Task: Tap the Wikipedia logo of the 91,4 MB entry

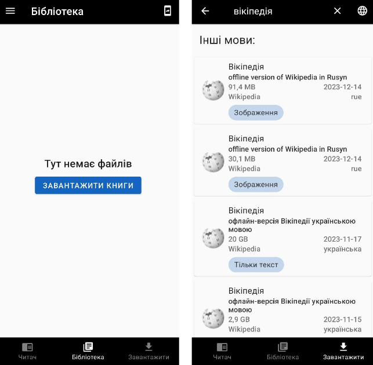Action: click(213, 90)
